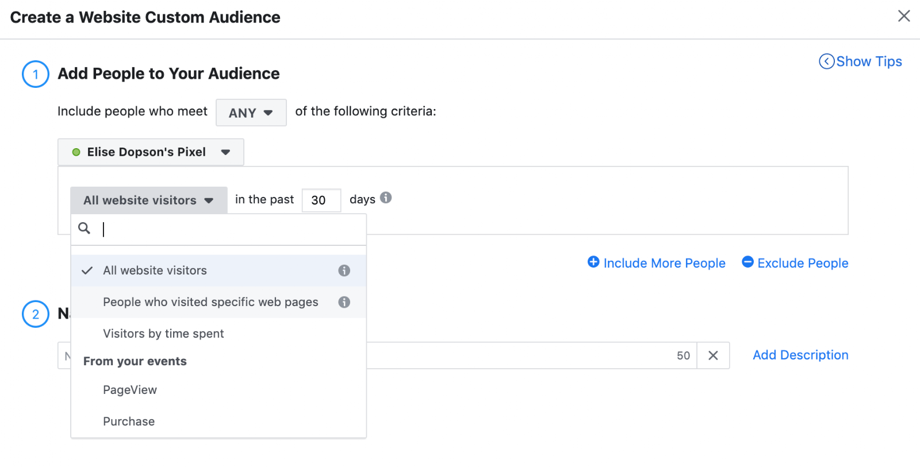Viewport: 920px width, 468px height.
Task: Open the Elise Dopson's Pixel dropdown
Action: (x=151, y=152)
